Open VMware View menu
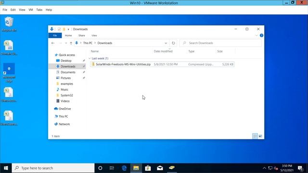308x173 pixels. 22,10
